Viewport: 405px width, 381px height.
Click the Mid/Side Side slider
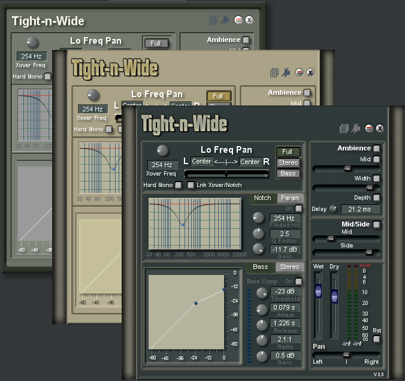346,253
